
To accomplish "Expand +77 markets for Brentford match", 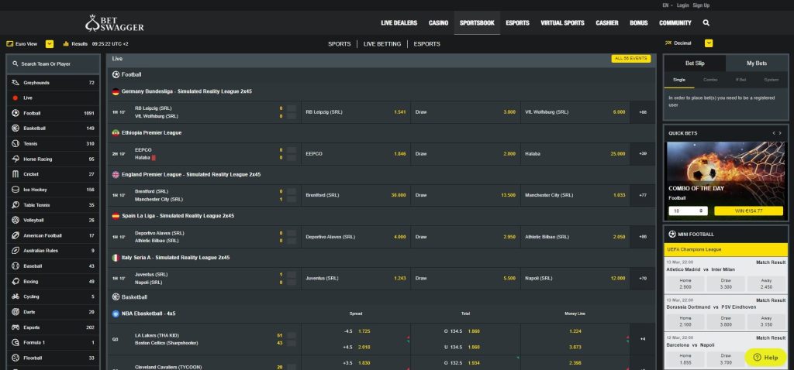I will pyautogui.click(x=643, y=195).
